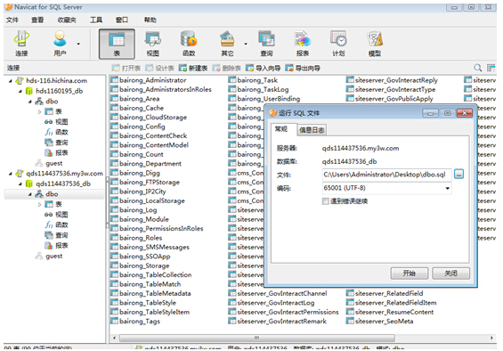
Task: Click the browse file button beside dbo.sql path
Action: pos(459,175)
